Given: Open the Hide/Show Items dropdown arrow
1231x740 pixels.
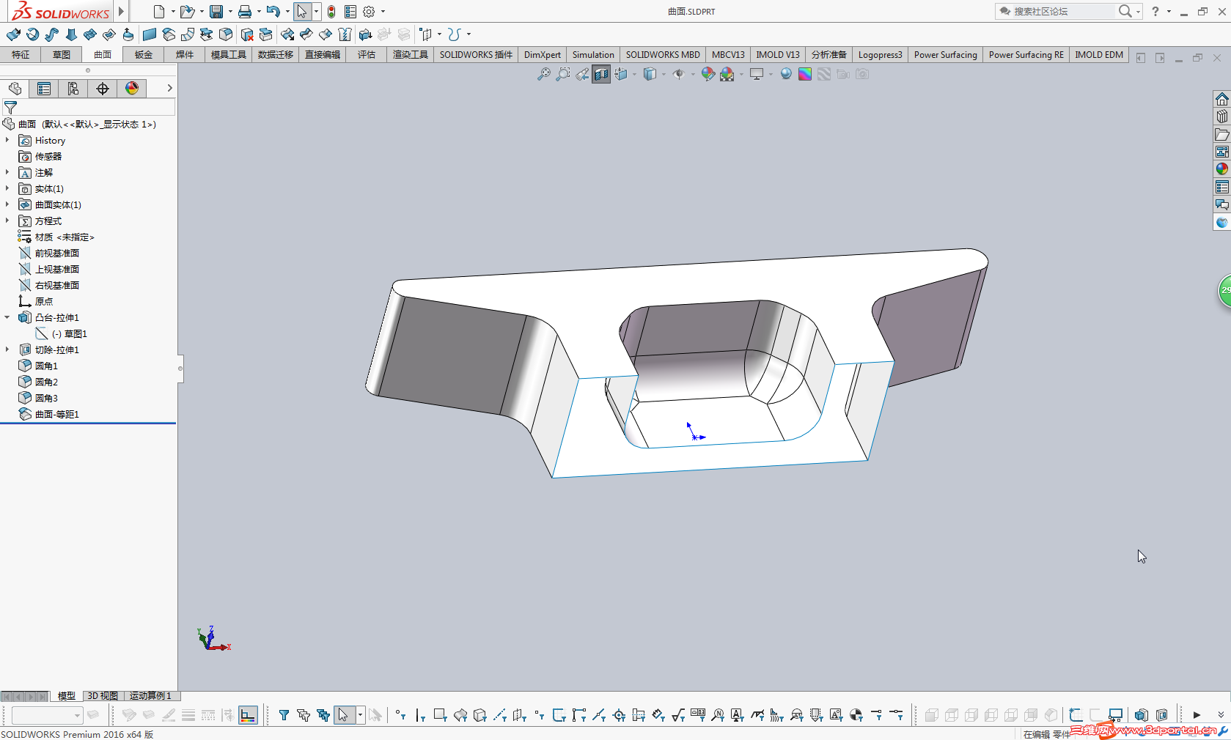Looking at the screenshot, I should [x=693, y=74].
